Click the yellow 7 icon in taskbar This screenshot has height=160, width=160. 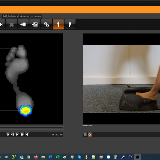click(x=14, y=157)
